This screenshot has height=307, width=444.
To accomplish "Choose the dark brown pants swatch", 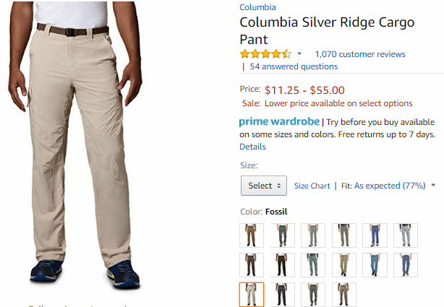I will [x=252, y=265].
